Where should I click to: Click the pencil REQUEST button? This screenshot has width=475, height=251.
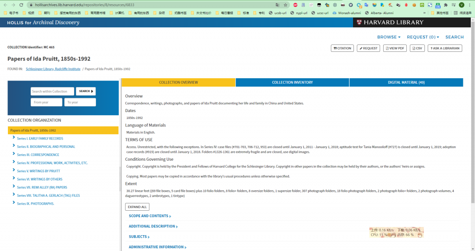point(368,48)
